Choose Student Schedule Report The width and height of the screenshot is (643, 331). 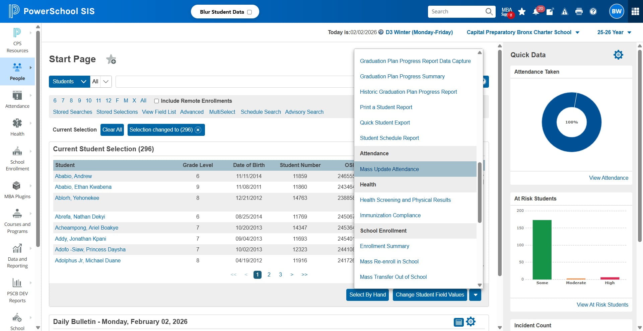pyautogui.click(x=389, y=138)
